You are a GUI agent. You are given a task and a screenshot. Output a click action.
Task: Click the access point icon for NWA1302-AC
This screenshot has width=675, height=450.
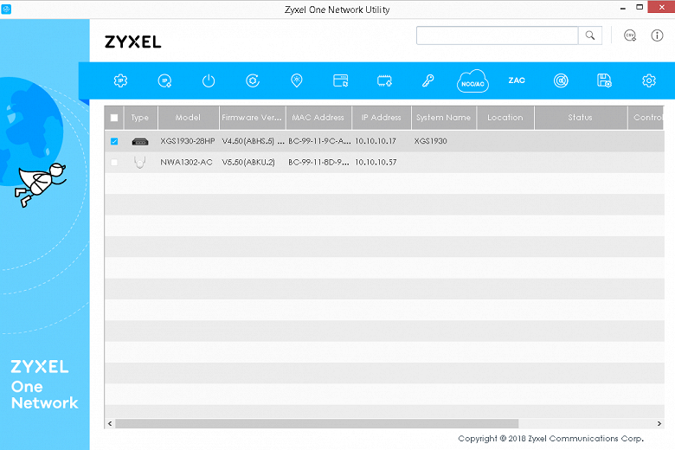tap(139, 163)
